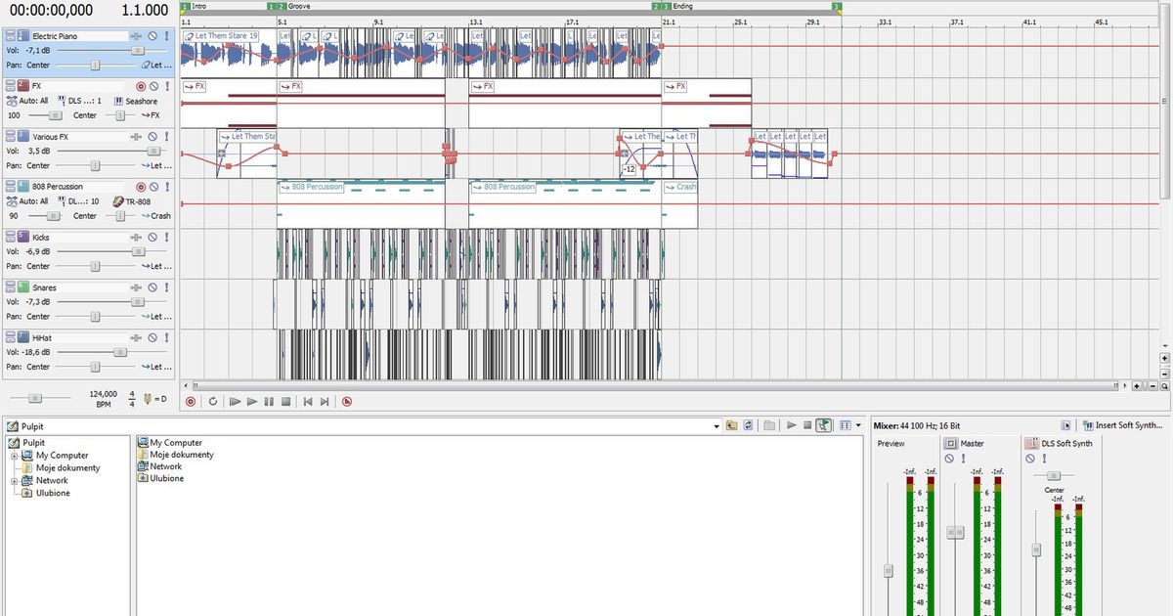The width and height of the screenshot is (1173, 616).
Task: Solo the Snares track
Action: click(164, 286)
